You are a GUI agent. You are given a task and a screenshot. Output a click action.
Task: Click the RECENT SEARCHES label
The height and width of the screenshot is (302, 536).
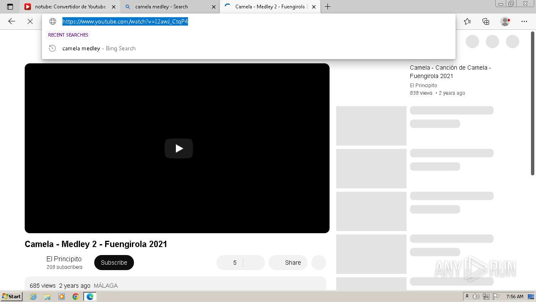pos(68,35)
